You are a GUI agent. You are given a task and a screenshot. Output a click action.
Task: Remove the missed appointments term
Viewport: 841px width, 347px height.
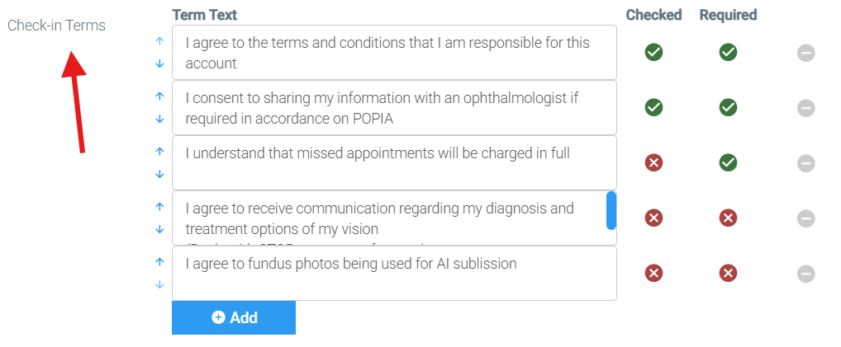(x=805, y=163)
